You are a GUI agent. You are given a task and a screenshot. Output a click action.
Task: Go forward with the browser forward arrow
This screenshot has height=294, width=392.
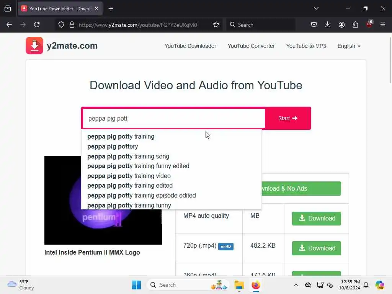pos(23,24)
